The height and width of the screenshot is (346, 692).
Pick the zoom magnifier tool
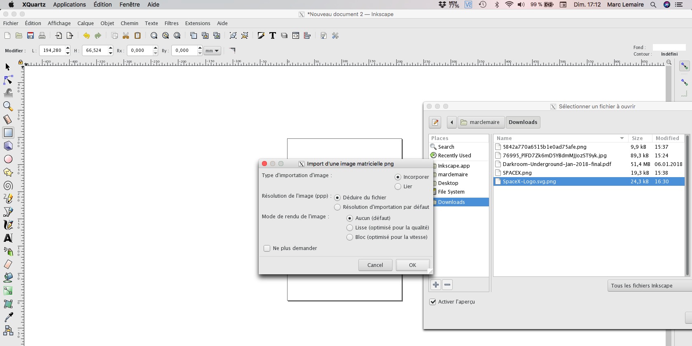click(x=8, y=106)
